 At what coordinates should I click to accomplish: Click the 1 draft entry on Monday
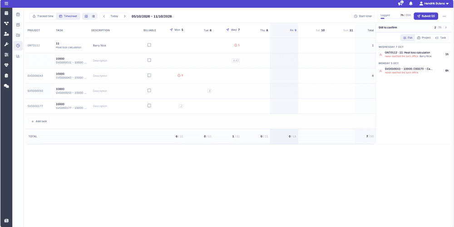pyautogui.click(x=181, y=106)
